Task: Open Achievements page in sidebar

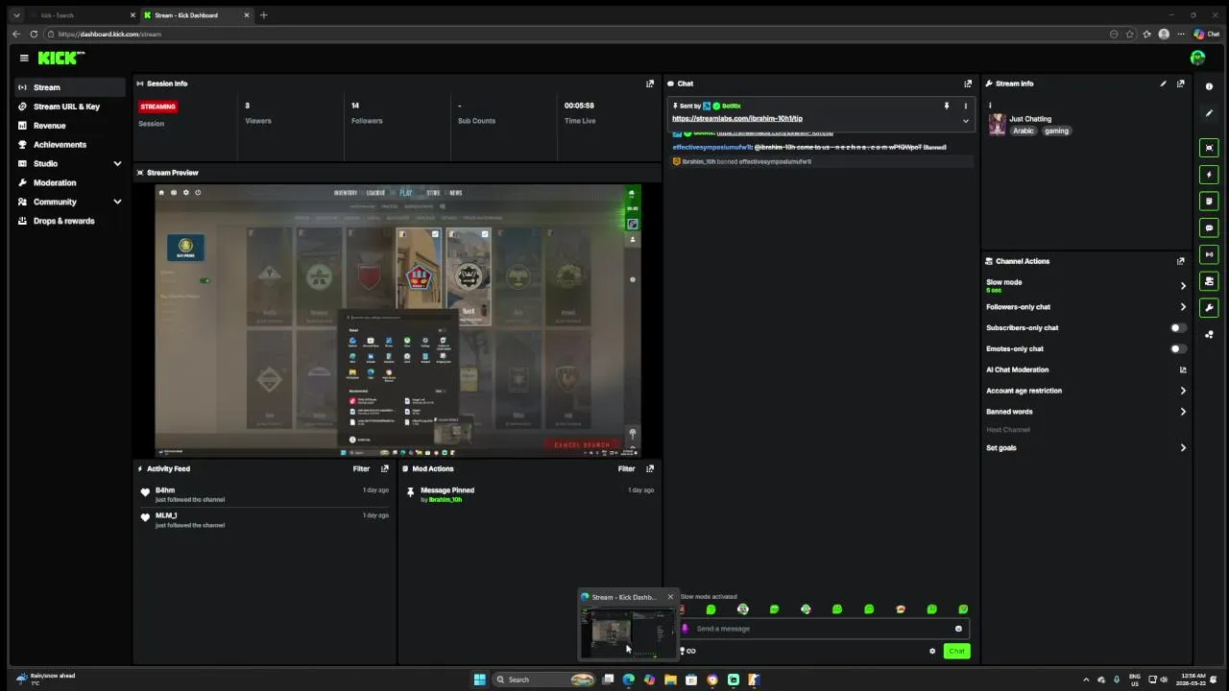Action: [x=69, y=145]
